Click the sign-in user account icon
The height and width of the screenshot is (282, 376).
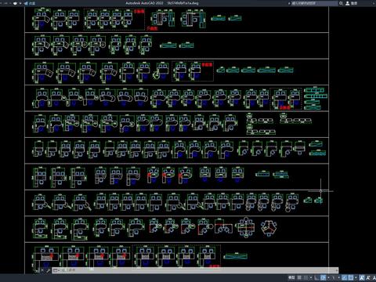(x=348, y=3)
